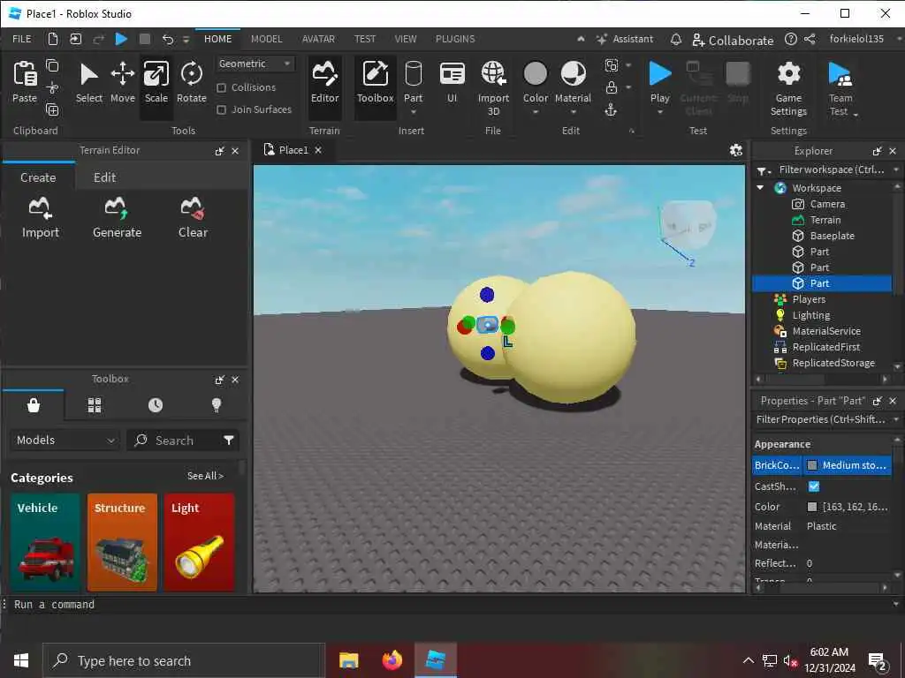Collapse the Workspace tree node
This screenshot has width=905, height=678.
pyautogui.click(x=760, y=188)
